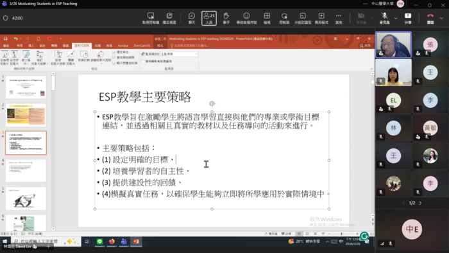Click the New document icon in quick access

click(38, 39)
